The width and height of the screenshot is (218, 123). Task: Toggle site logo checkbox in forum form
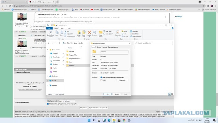[48, 104]
